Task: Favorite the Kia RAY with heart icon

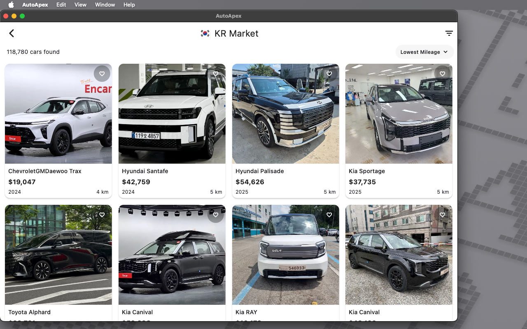Action: pos(329,215)
